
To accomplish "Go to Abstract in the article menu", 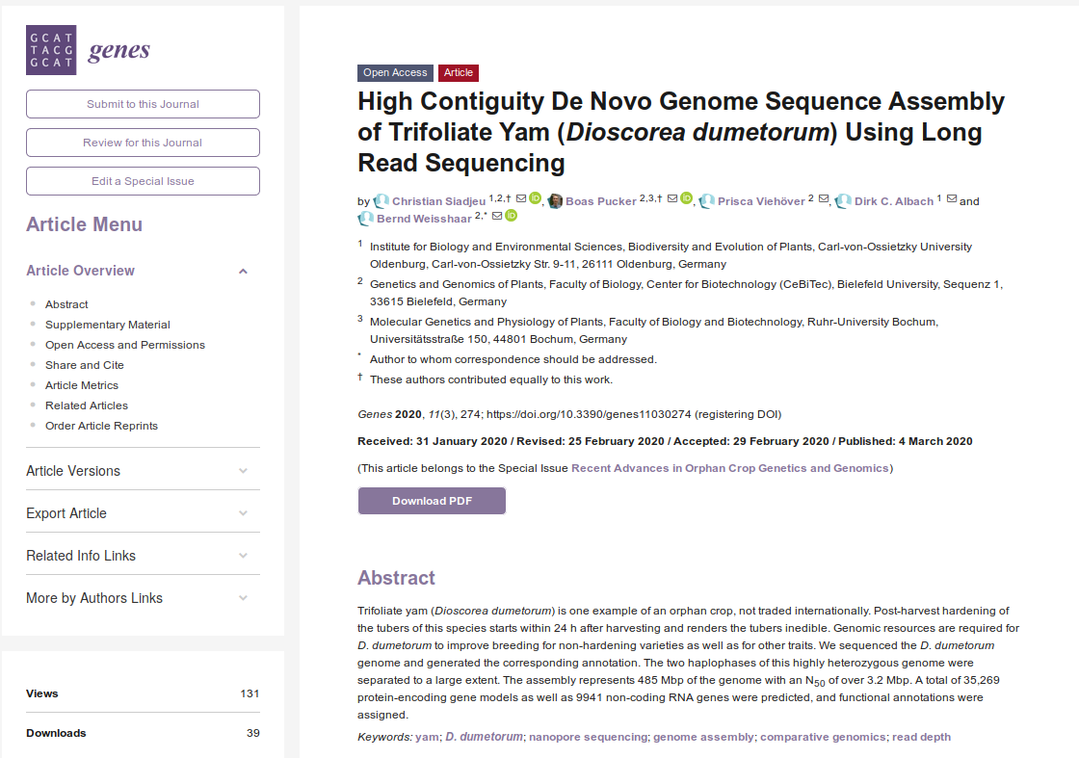I will click(x=66, y=304).
